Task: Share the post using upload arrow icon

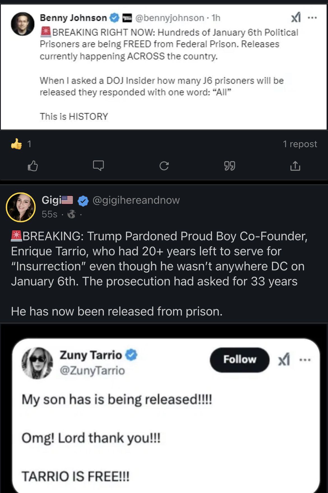Action: (x=295, y=166)
